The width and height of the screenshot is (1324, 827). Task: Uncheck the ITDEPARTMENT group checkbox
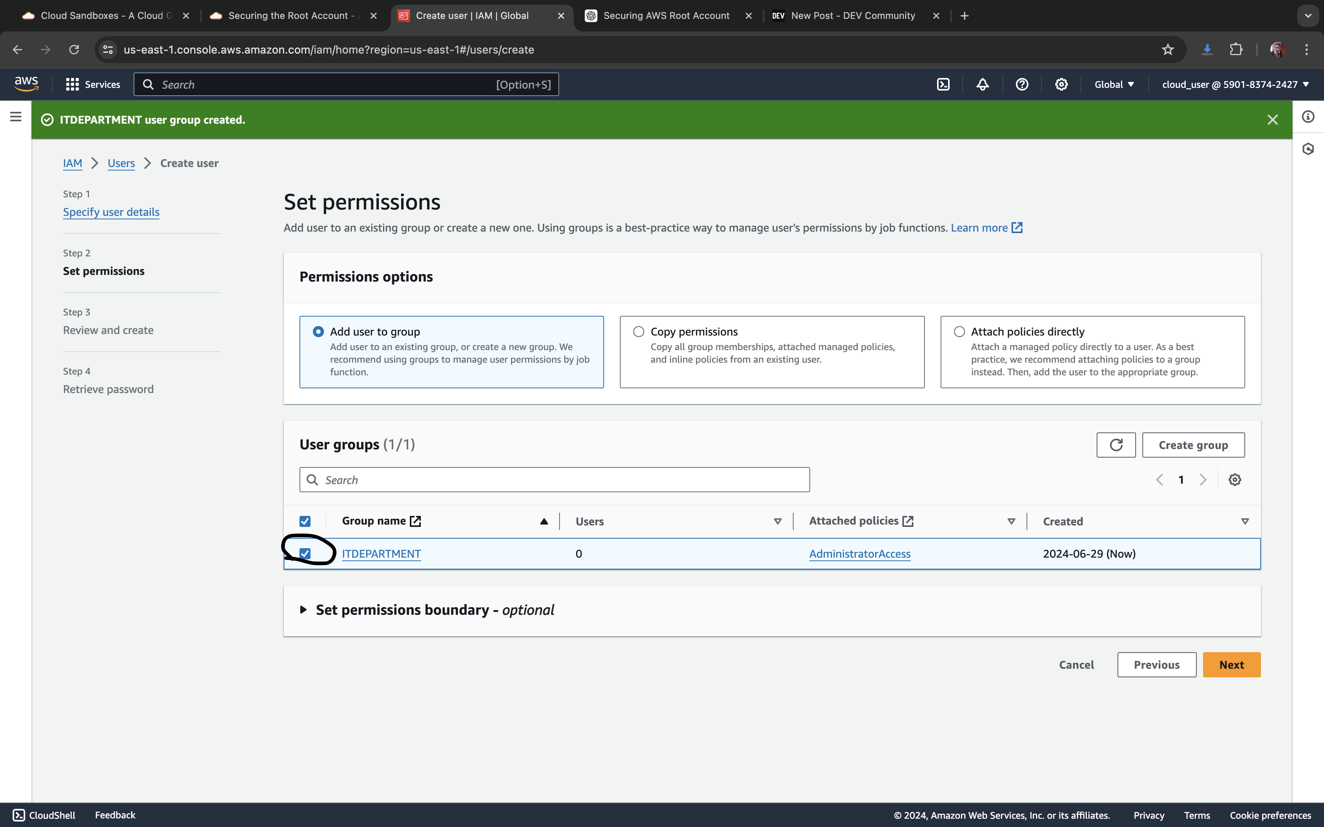[305, 554]
